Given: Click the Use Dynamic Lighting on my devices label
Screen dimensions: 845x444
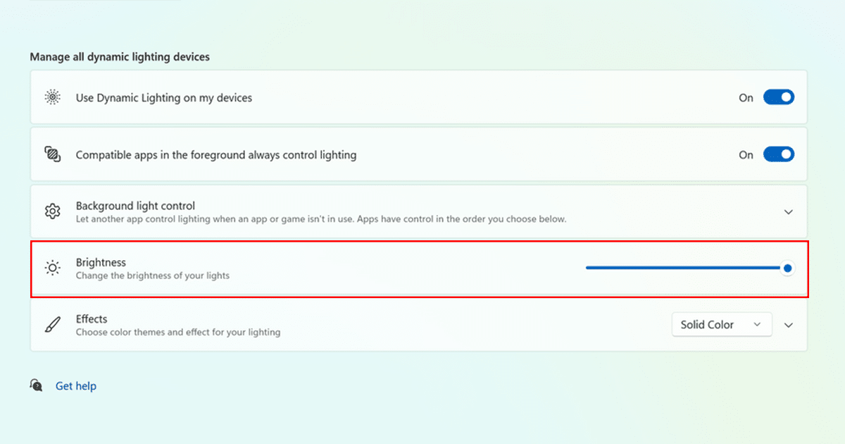Looking at the screenshot, I should [163, 98].
